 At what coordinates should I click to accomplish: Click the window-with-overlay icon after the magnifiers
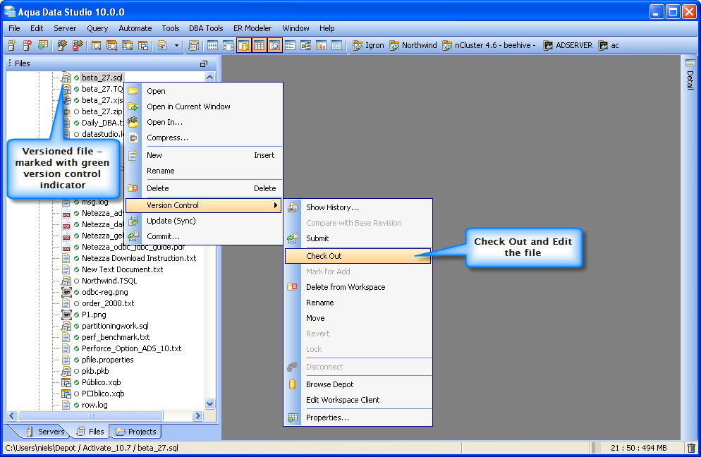click(x=143, y=45)
